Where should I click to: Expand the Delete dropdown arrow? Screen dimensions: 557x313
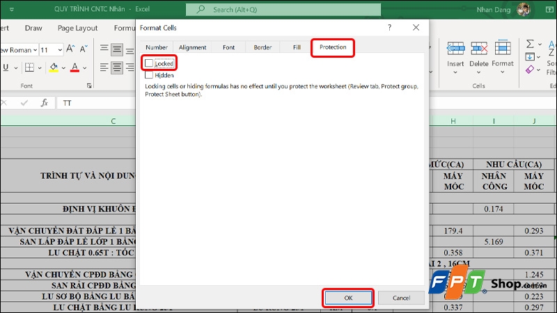click(x=478, y=72)
